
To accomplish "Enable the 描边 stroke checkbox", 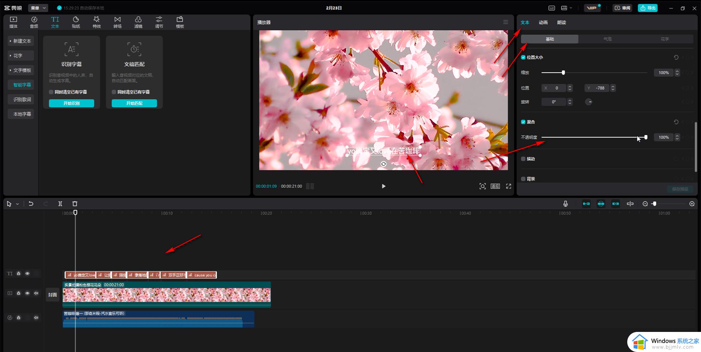I will [523, 159].
